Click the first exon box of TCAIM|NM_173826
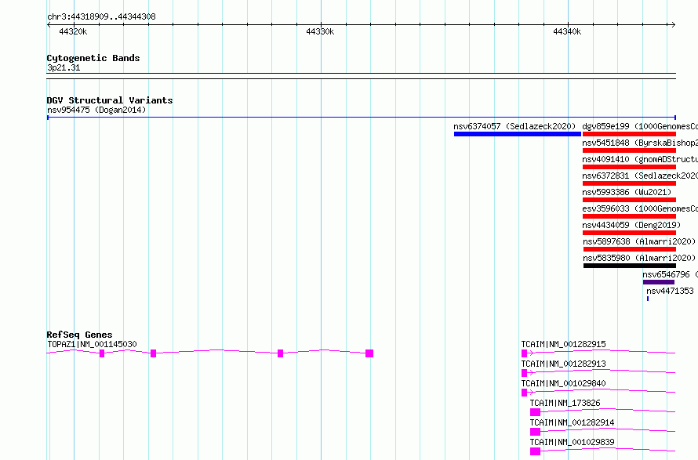Screen dimensions: 698x460 (535, 412)
